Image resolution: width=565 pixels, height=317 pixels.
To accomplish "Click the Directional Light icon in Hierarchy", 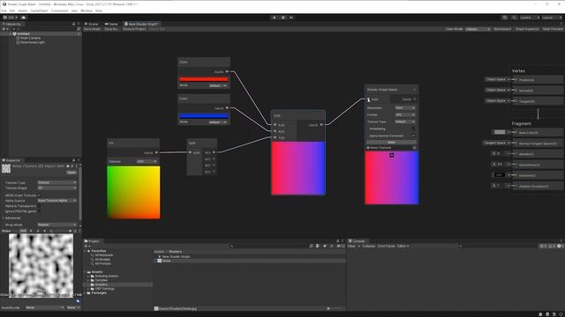I will coord(18,42).
